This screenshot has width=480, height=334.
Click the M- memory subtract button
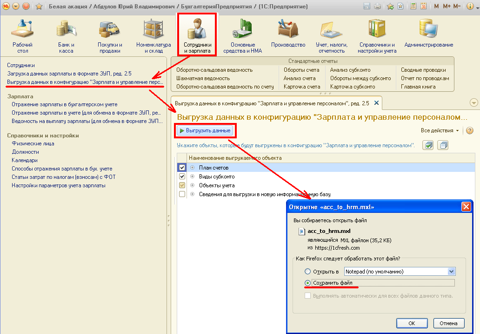click(x=457, y=6)
